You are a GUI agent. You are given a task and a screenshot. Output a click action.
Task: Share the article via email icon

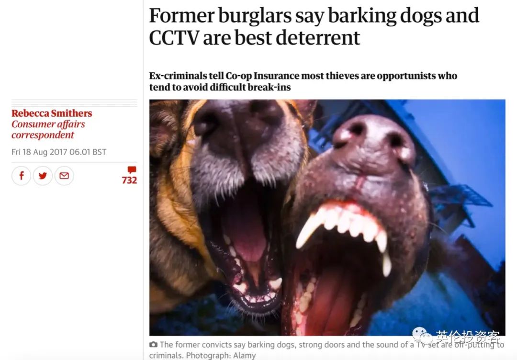point(64,176)
